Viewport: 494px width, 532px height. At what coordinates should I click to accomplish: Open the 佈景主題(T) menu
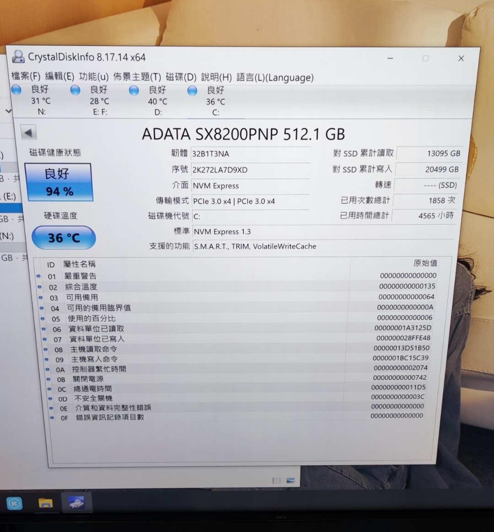pyautogui.click(x=137, y=77)
